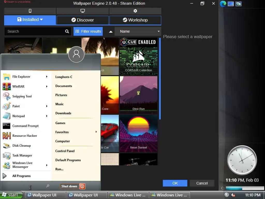Open Microsoft Edge from sidebar

pos(223,4)
